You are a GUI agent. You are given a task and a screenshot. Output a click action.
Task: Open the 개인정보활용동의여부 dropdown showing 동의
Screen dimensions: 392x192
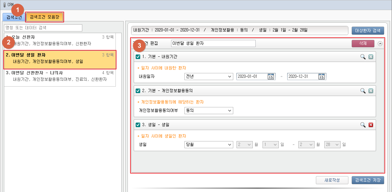(x=209, y=111)
